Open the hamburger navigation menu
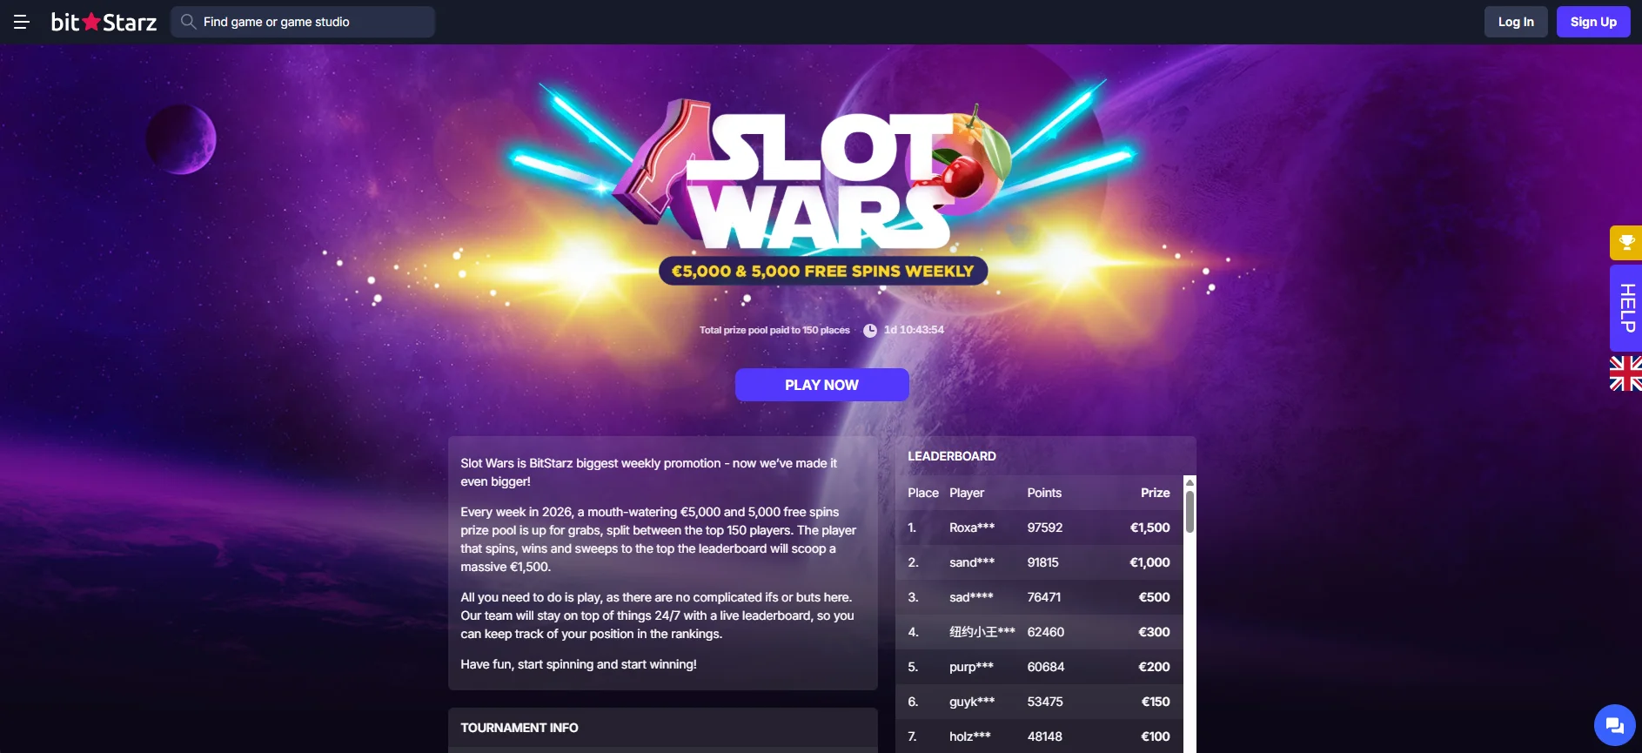The height and width of the screenshot is (753, 1642). [x=22, y=22]
